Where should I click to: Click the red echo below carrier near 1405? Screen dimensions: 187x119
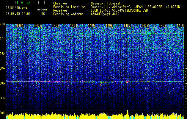coord(100,84)
